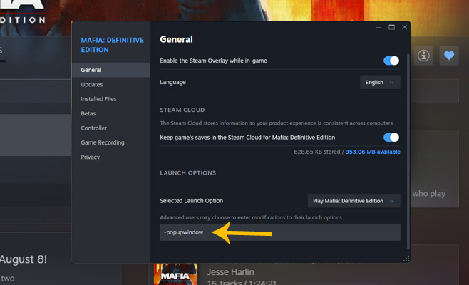Click the dialog resize grip corner icon
469x285 pixels.
(406, 259)
